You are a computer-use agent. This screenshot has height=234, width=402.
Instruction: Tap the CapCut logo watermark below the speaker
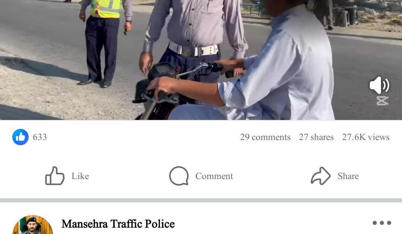[x=382, y=101]
